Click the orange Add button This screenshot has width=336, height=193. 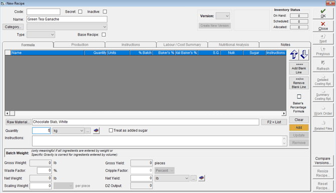299,127
